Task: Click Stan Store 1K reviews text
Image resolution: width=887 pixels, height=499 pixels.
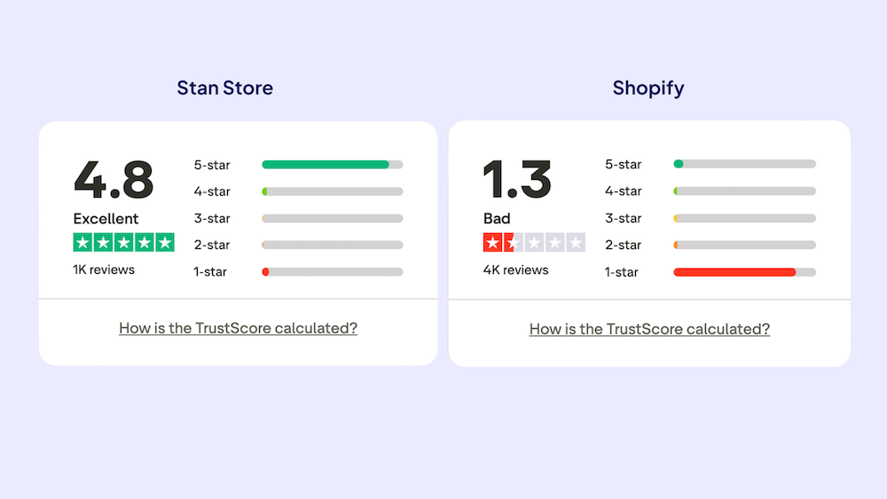Action: pyautogui.click(x=104, y=269)
